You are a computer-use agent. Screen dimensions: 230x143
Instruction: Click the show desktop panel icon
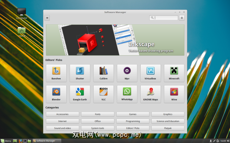tap(15, 141)
